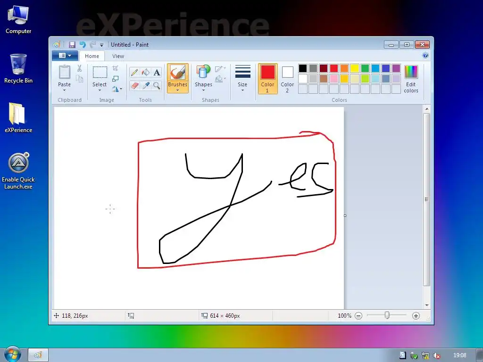The height and width of the screenshot is (362, 483).
Task: Pick the orange color swatch
Action: coord(344,68)
